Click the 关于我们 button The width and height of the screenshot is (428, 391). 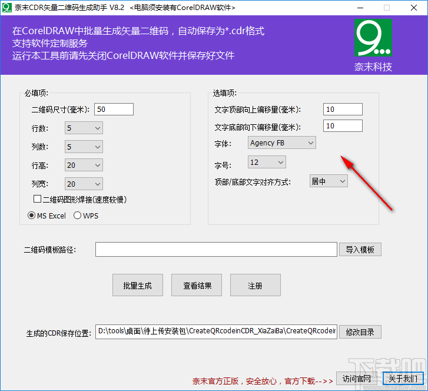pos(403,379)
